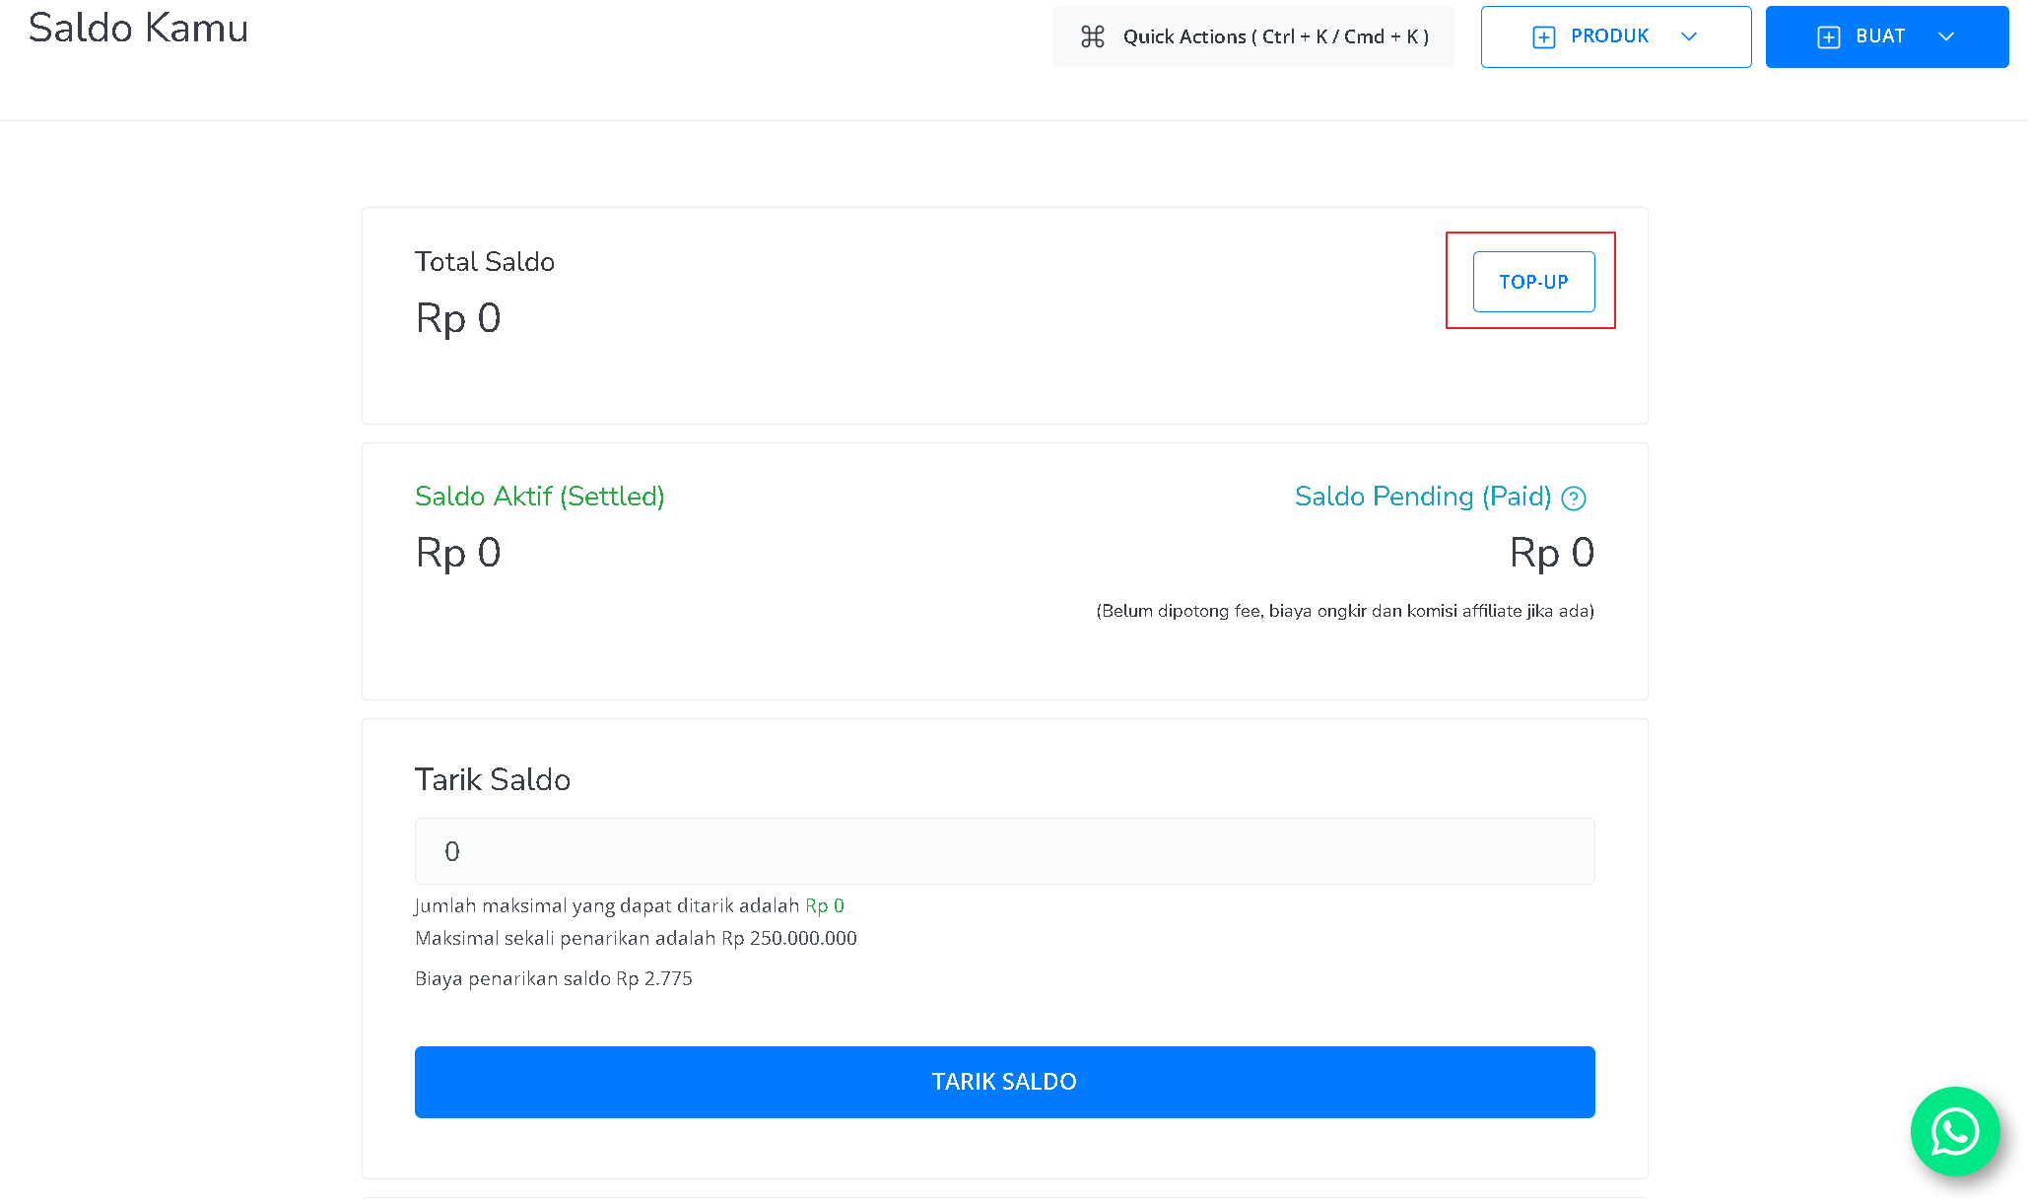Submit withdrawal with TARIK SALDO button
The image size is (2028, 1199).
coord(1004,1082)
